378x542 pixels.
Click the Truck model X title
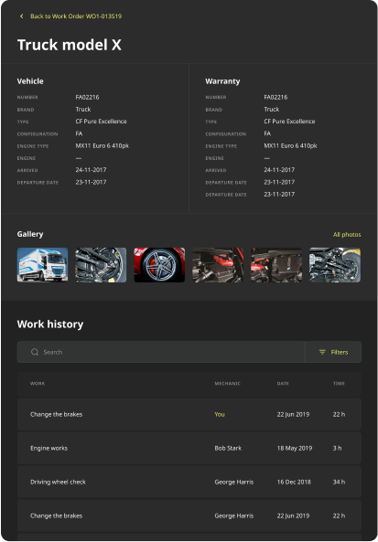(x=70, y=45)
